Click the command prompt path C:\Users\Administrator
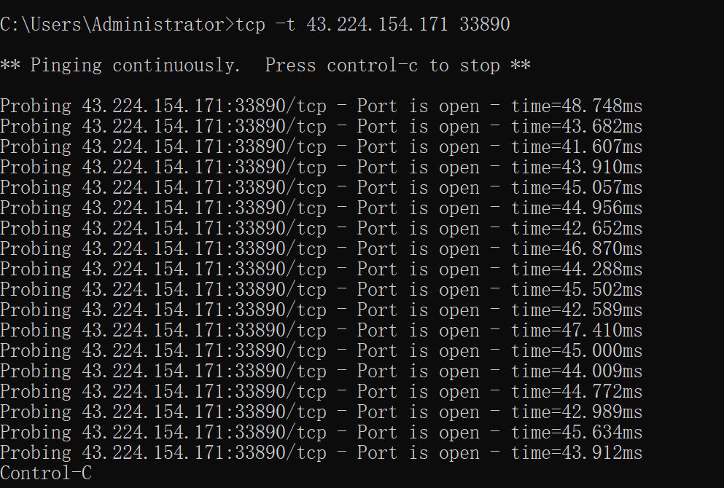Screen dimensions: 724x488 tap(112, 25)
